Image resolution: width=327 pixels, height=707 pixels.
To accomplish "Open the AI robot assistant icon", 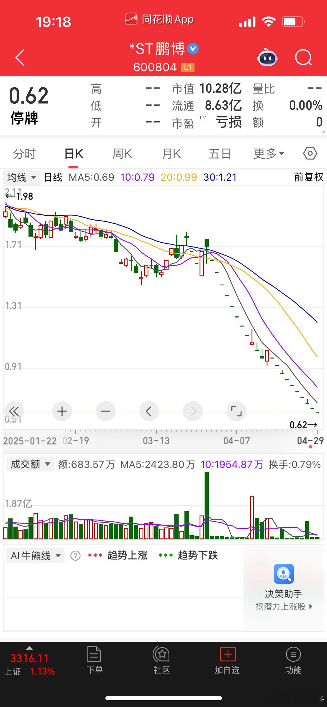I will pyautogui.click(x=267, y=57).
